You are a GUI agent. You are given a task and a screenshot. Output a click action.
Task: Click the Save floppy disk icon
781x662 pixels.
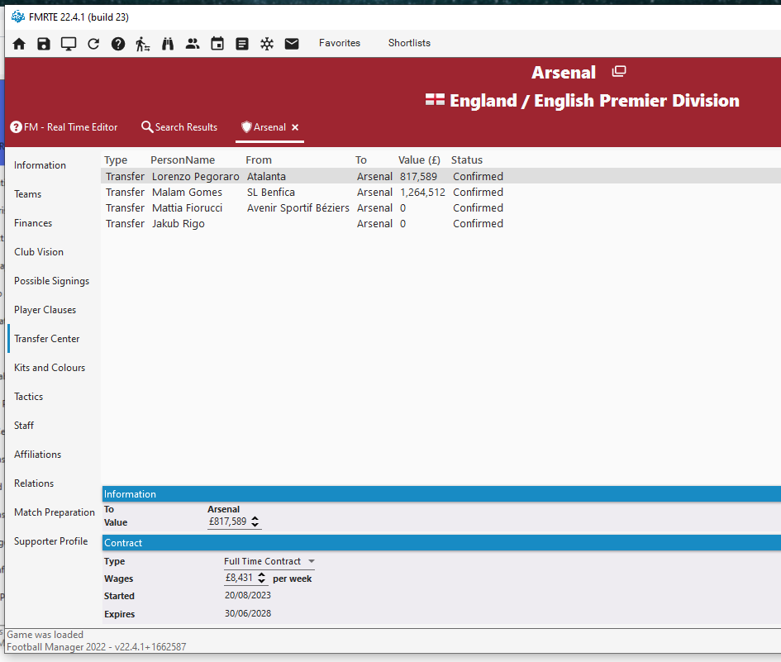click(44, 44)
